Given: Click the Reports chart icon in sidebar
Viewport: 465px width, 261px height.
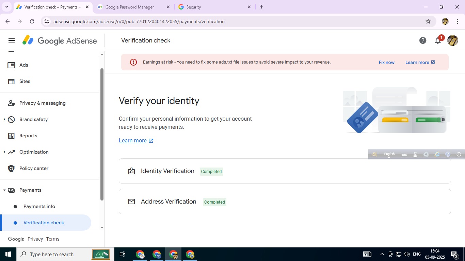Looking at the screenshot, I should coord(11,136).
